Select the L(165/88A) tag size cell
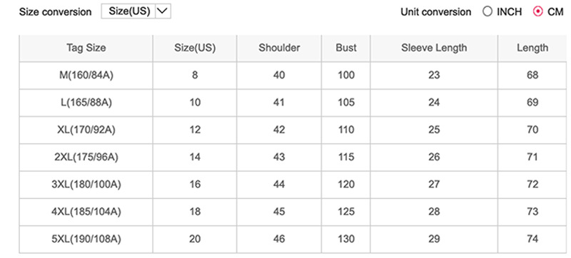This screenshot has height=258, width=571. [86, 103]
